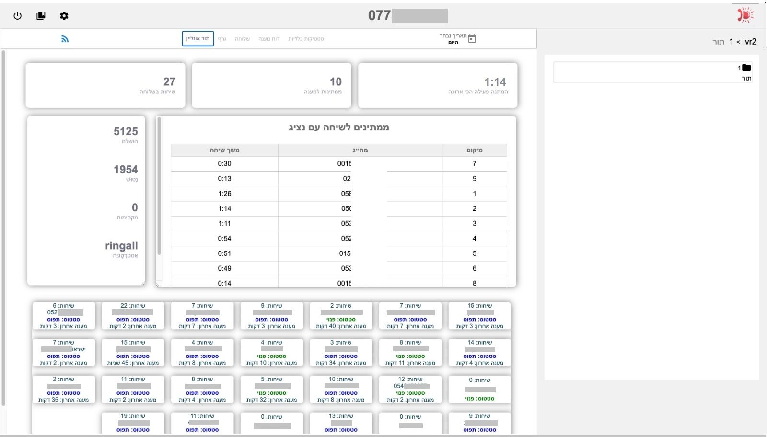Viewport: 767px width, 437px height.
Task: Open the סטטיסטיקות כלליות tab
Action: point(306,39)
